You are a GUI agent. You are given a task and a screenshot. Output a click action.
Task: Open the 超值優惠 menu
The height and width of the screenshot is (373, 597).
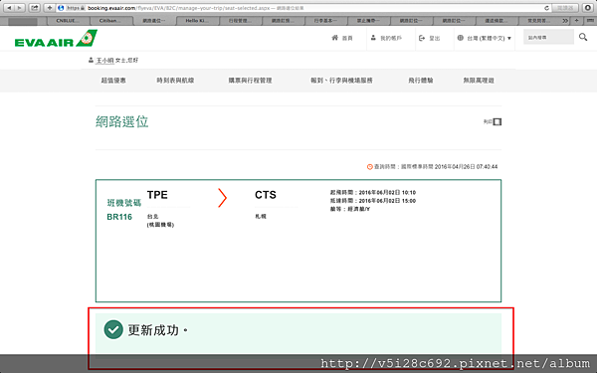pyautogui.click(x=113, y=81)
